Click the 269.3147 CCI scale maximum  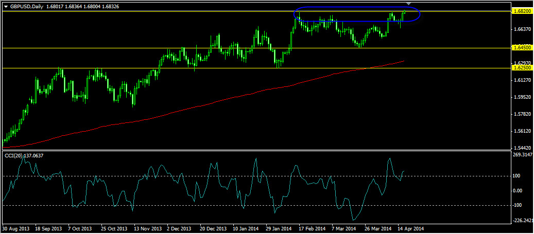[x=523, y=154]
